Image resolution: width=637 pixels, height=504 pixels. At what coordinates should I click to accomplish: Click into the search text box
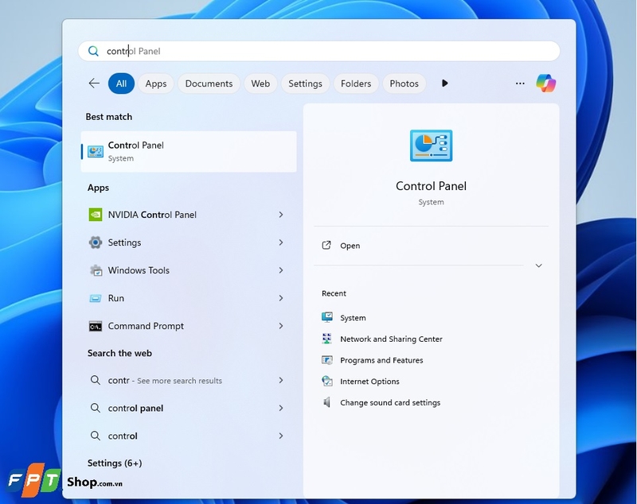318,51
